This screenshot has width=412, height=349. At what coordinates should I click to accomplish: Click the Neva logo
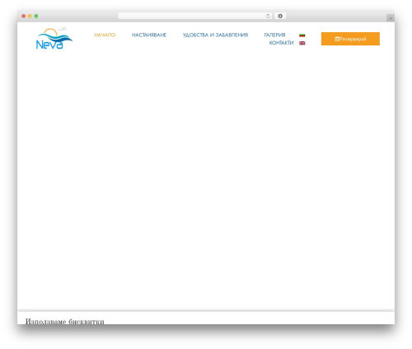point(54,39)
